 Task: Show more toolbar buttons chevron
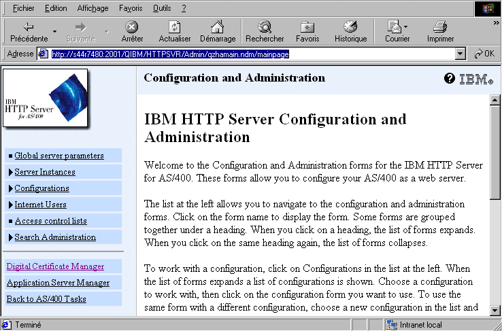click(497, 23)
